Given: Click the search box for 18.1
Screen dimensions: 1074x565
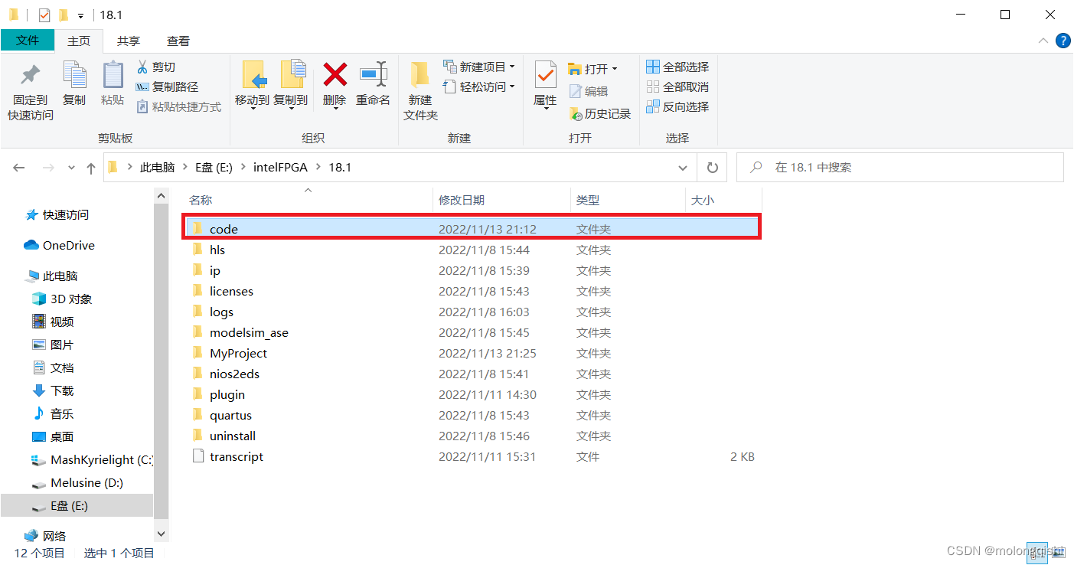Looking at the screenshot, I should click(x=899, y=168).
